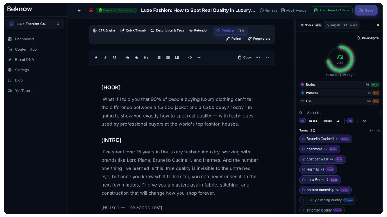Image resolution: width=387 pixels, height=217 pixels.
Task: Switch to the Insights tab
Action: tap(333, 25)
